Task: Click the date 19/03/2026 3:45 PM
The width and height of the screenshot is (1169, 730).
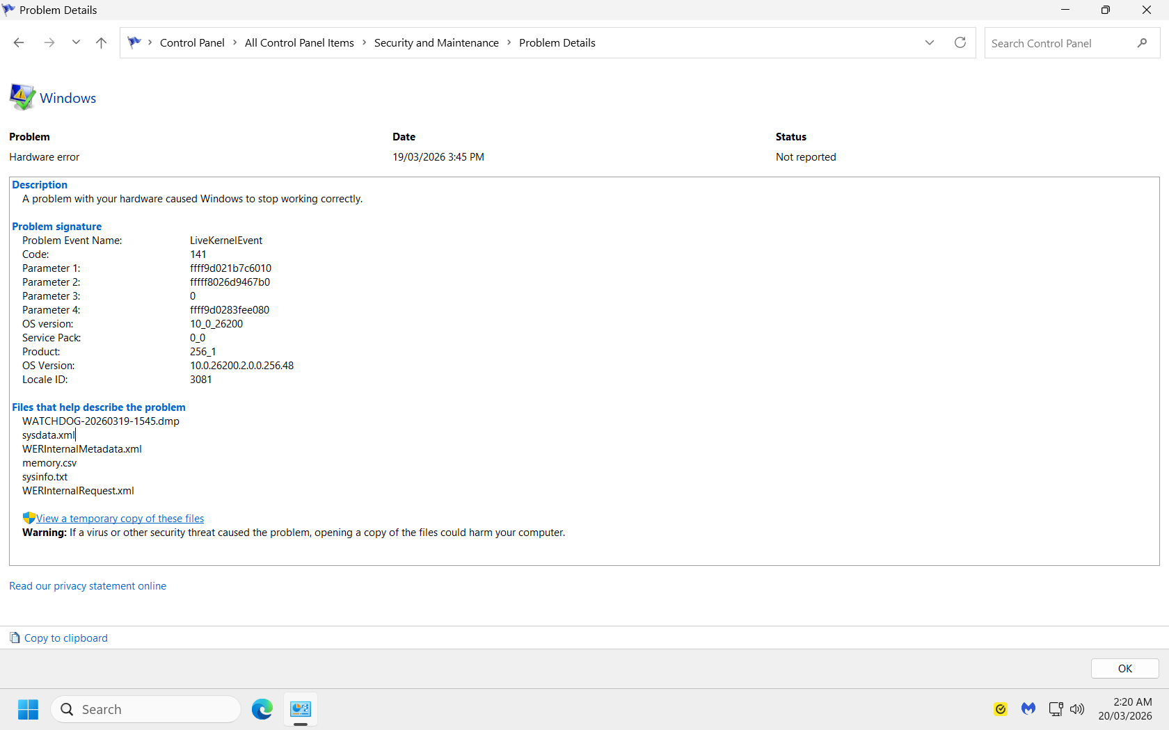Action: coord(438,157)
